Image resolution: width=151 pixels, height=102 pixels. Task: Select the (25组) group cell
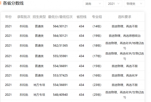(97, 95)
